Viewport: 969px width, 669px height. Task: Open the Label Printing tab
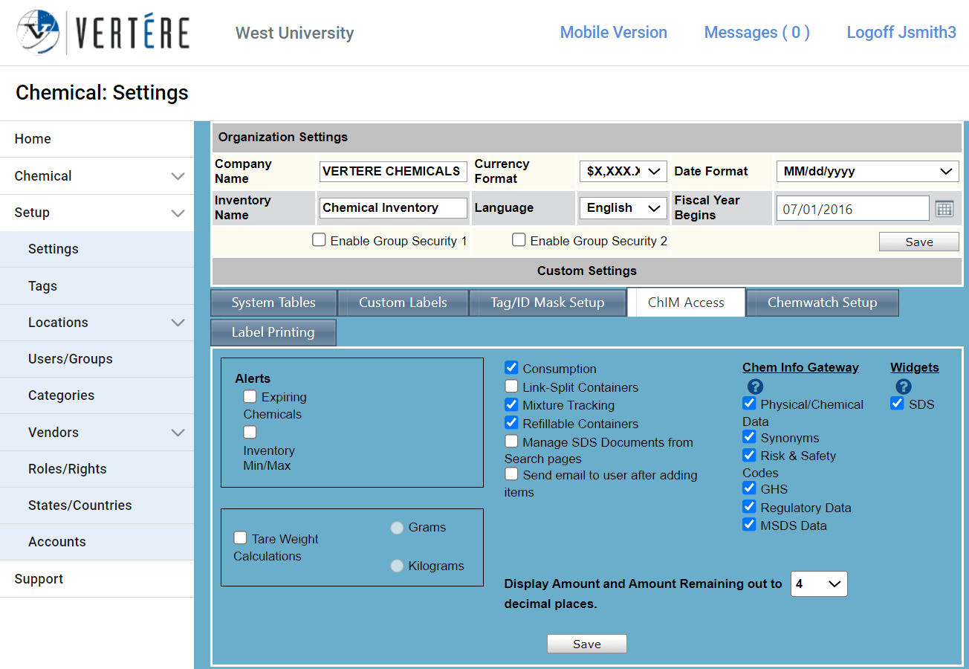[273, 332]
